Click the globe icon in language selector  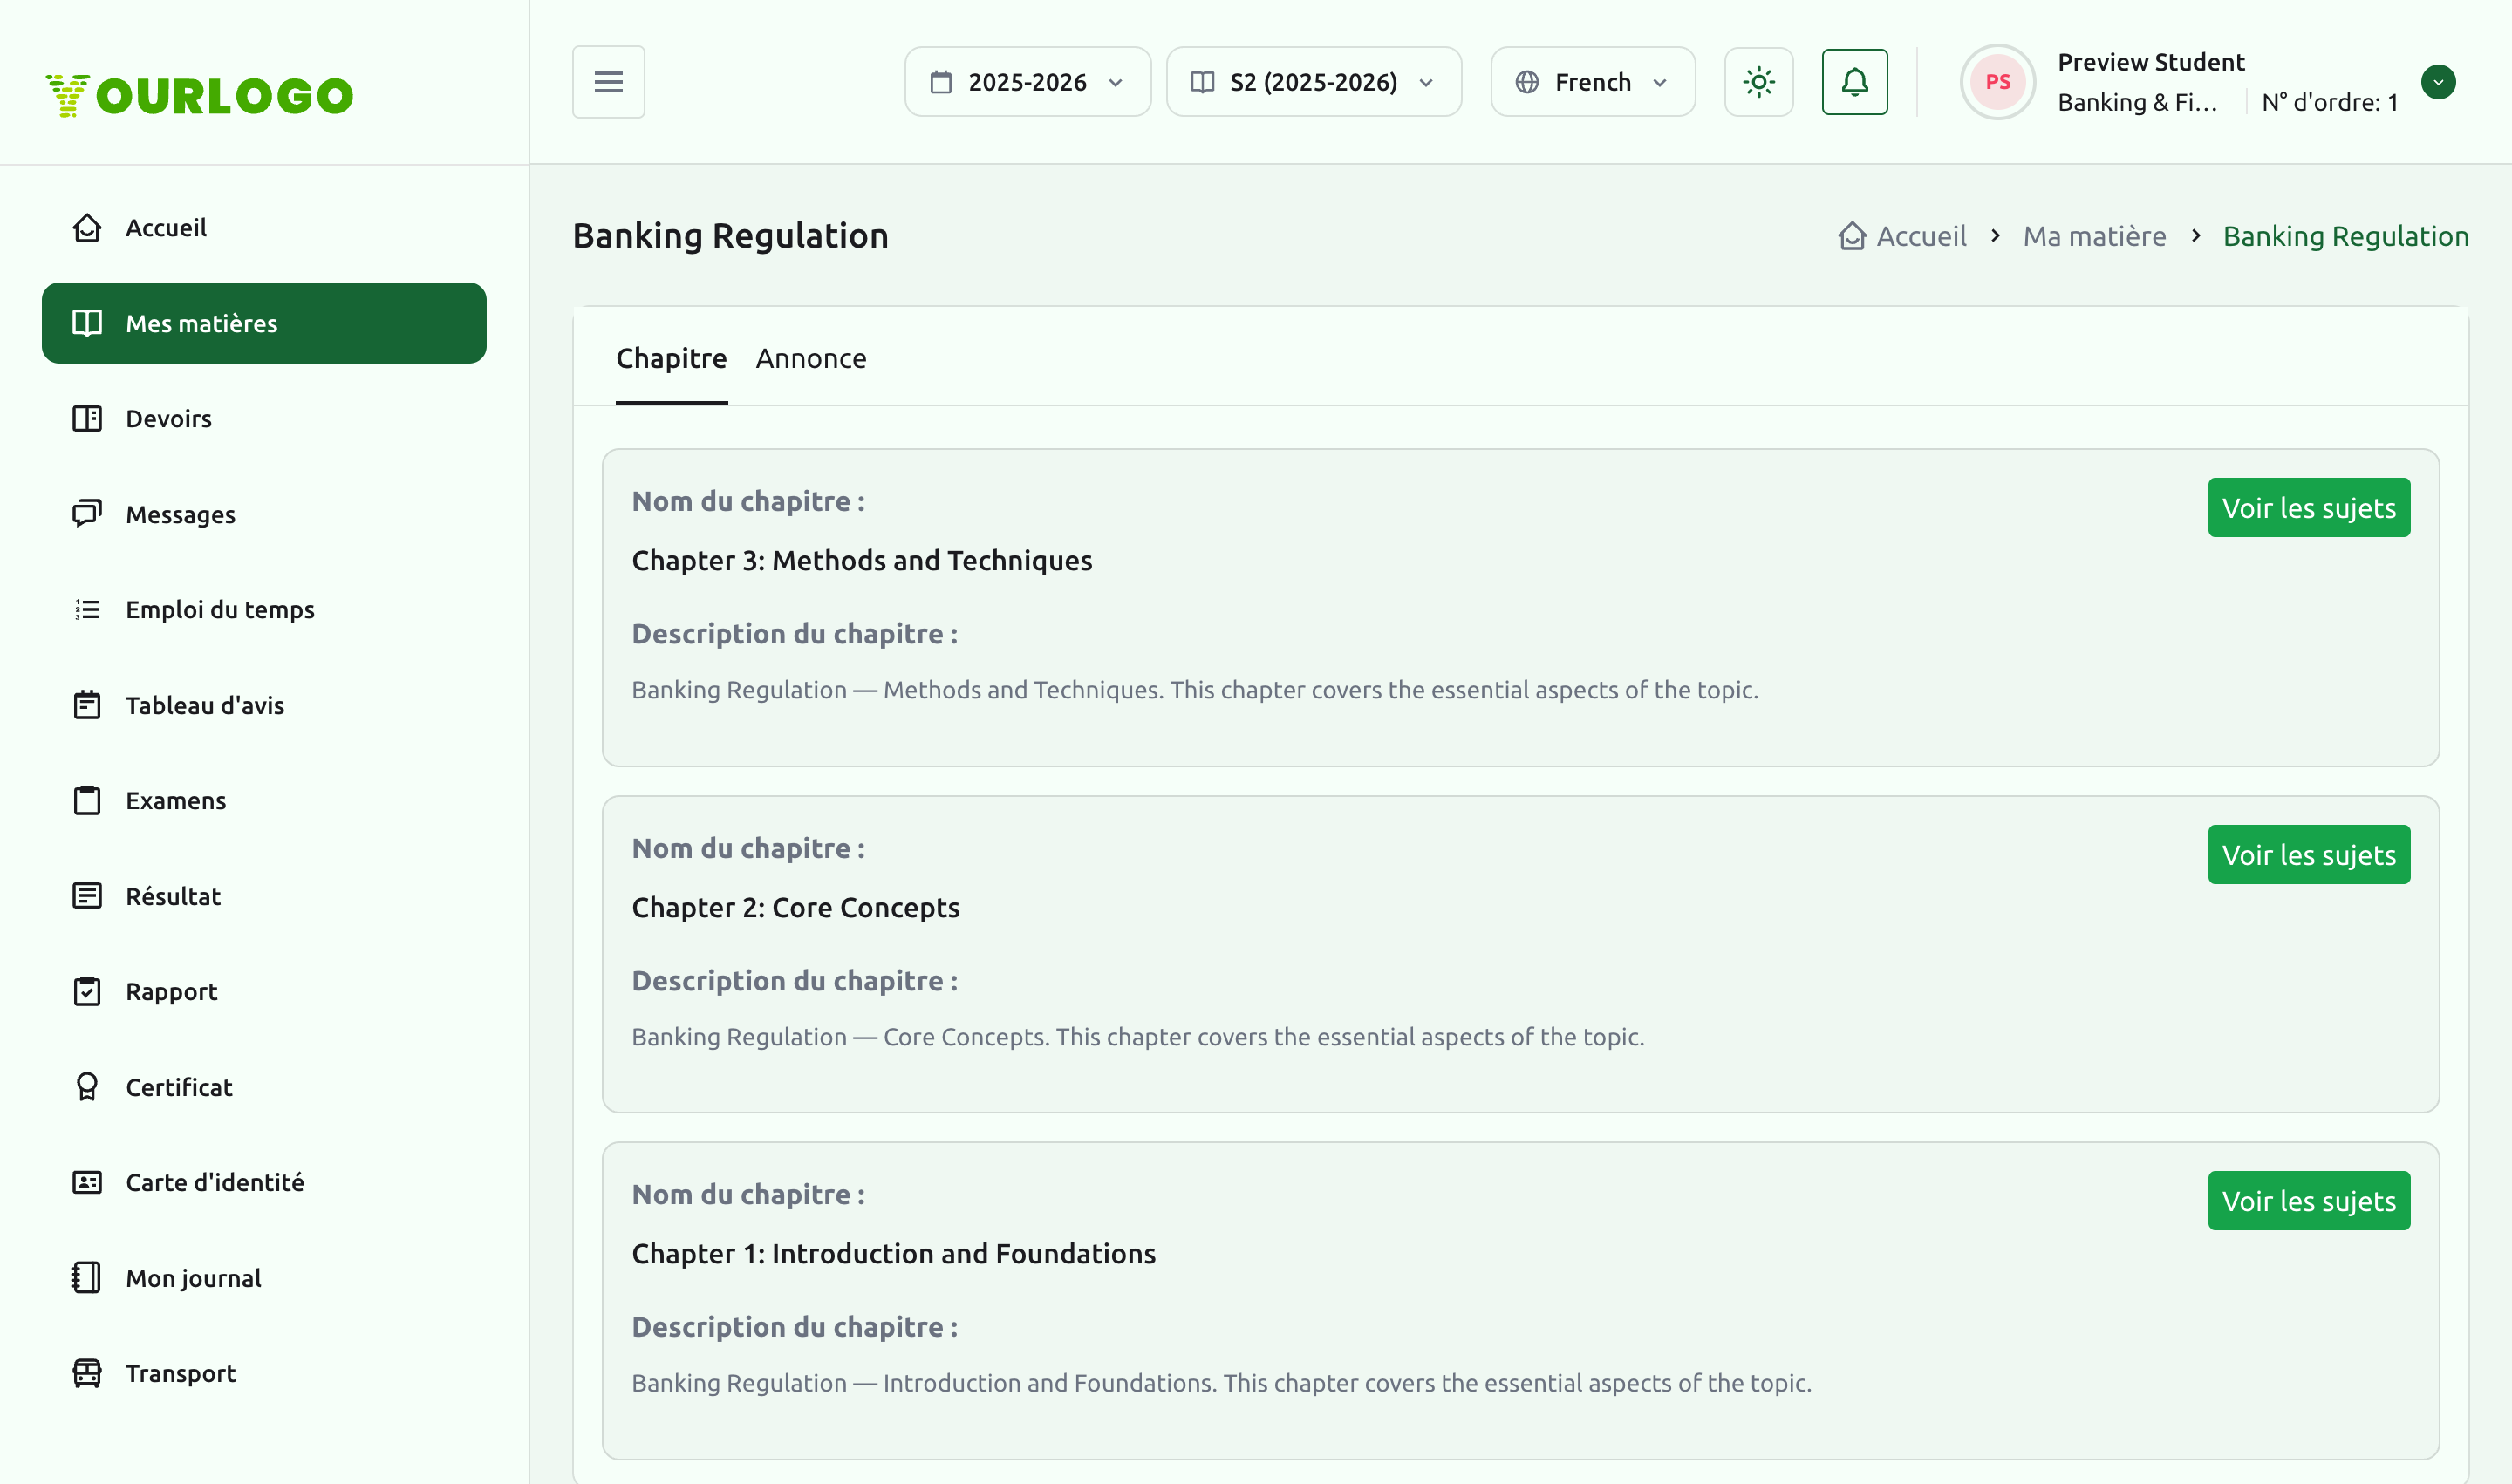click(x=1526, y=82)
